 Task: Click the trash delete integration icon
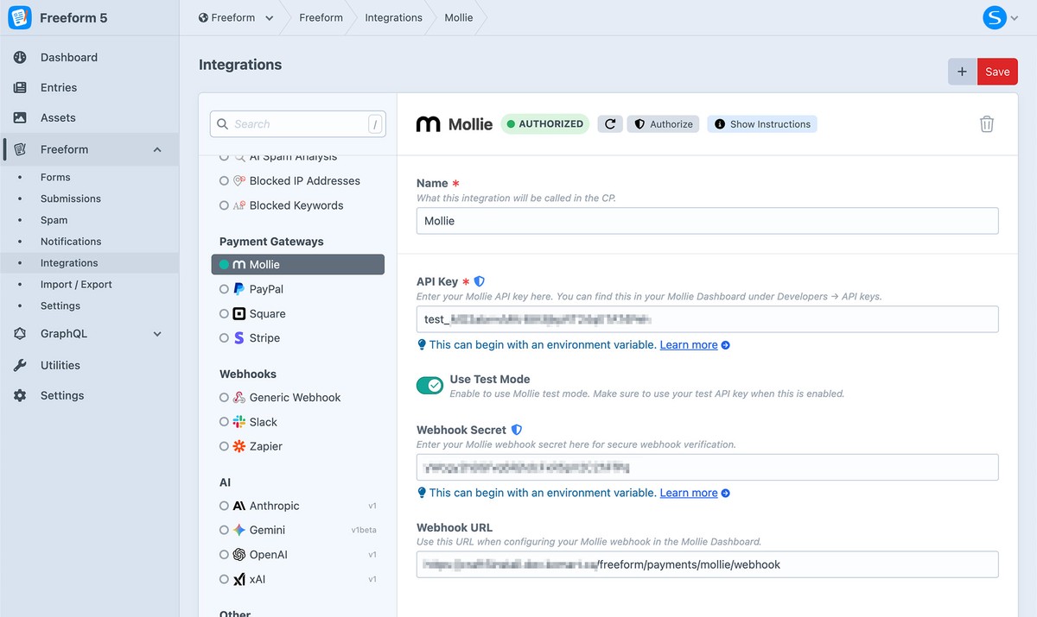pyautogui.click(x=986, y=124)
